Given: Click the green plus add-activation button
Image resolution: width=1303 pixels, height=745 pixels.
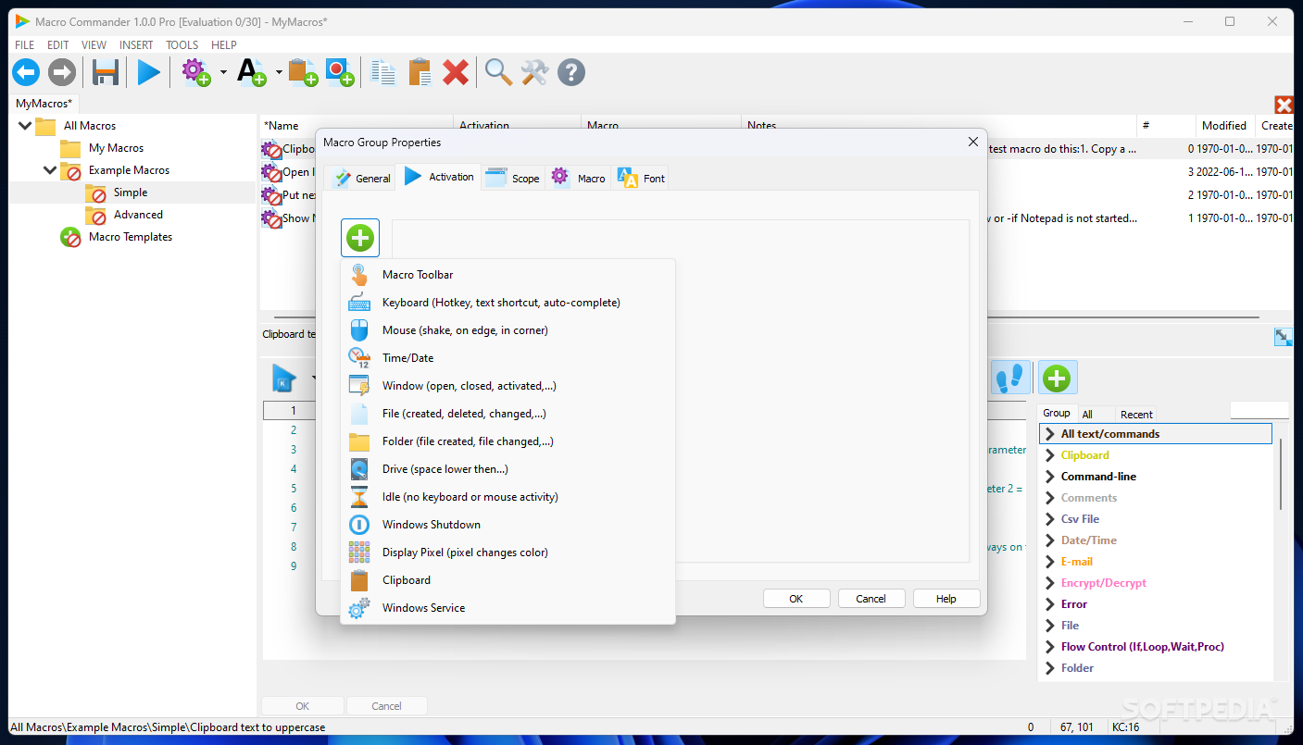Looking at the screenshot, I should (x=360, y=238).
